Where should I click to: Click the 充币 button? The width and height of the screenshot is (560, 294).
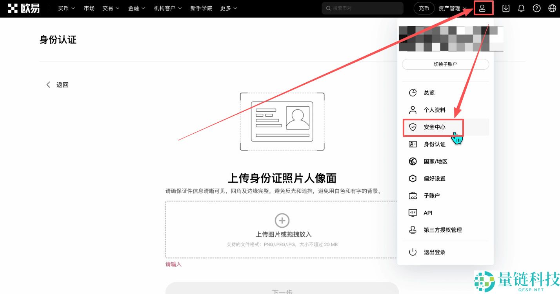point(424,8)
